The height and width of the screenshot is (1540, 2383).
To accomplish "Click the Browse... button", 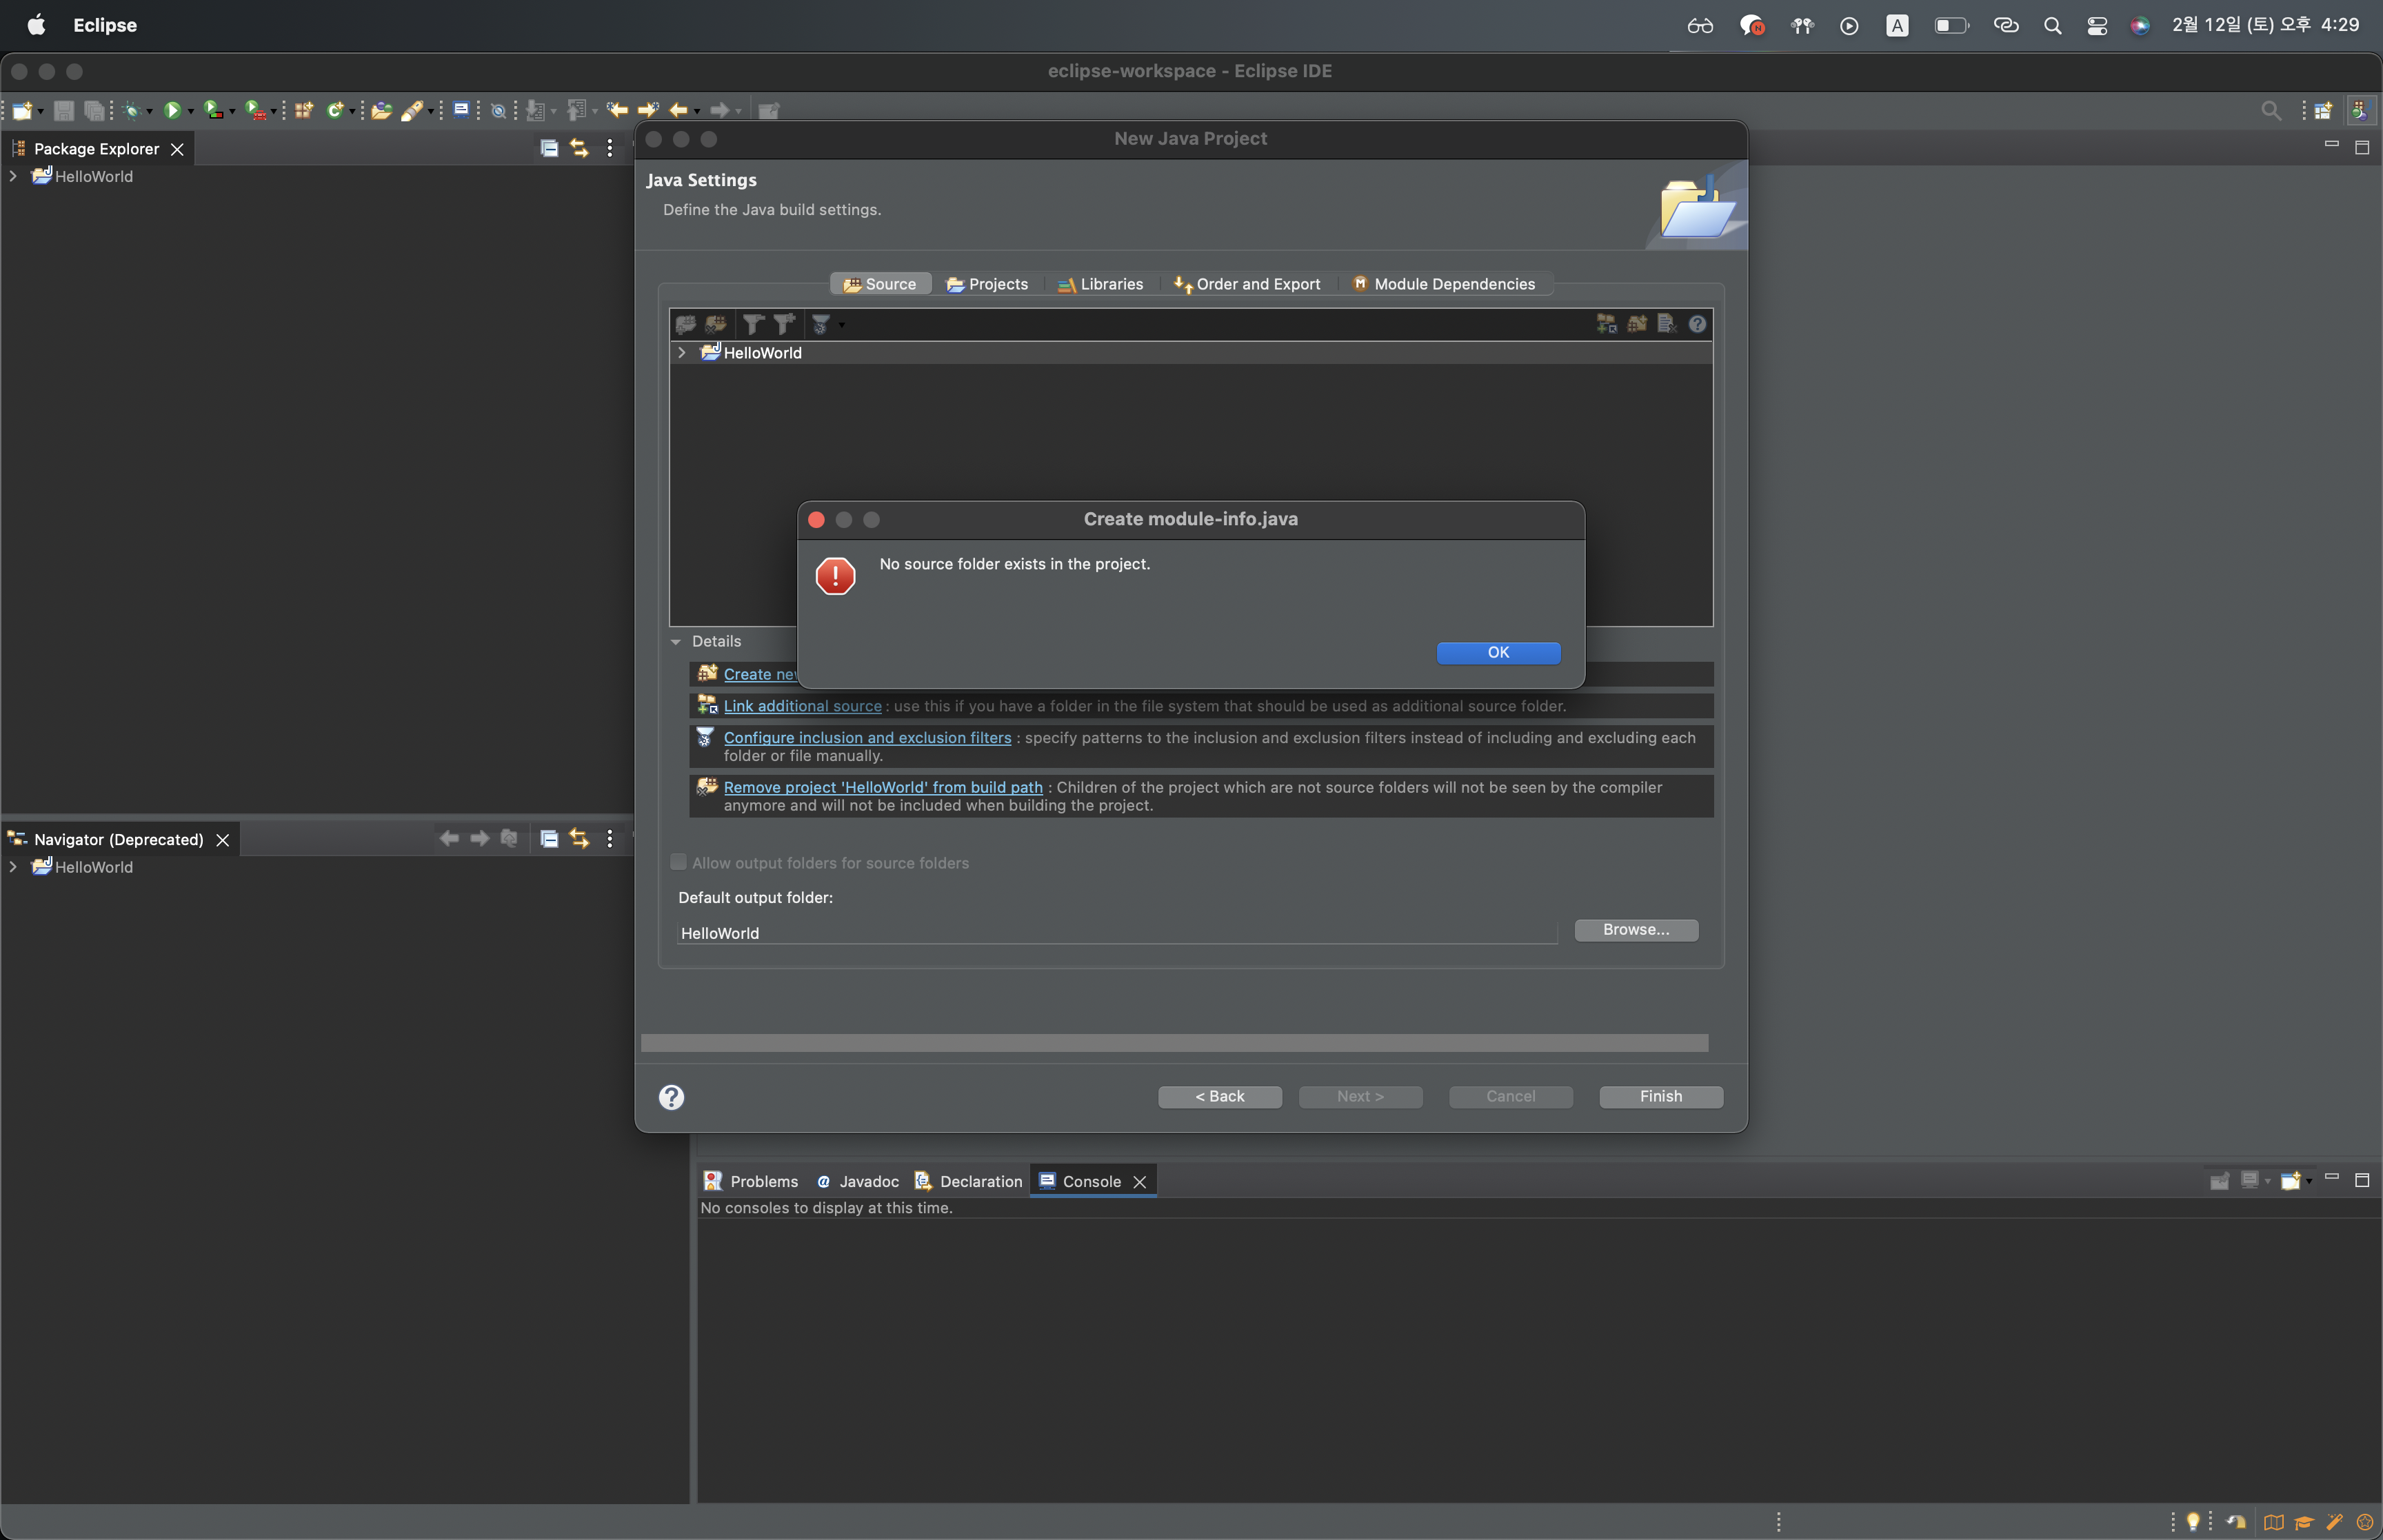I will click(x=1636, y=929).
